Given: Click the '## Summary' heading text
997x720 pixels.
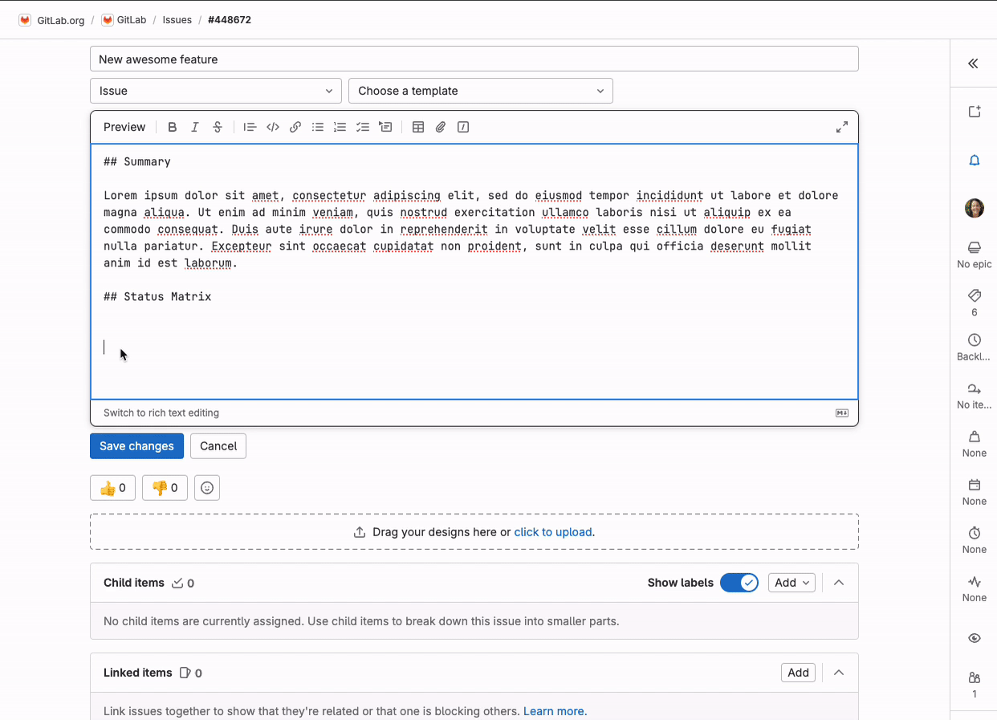Looking at the screenshot, I should click(x=137, y=162).
